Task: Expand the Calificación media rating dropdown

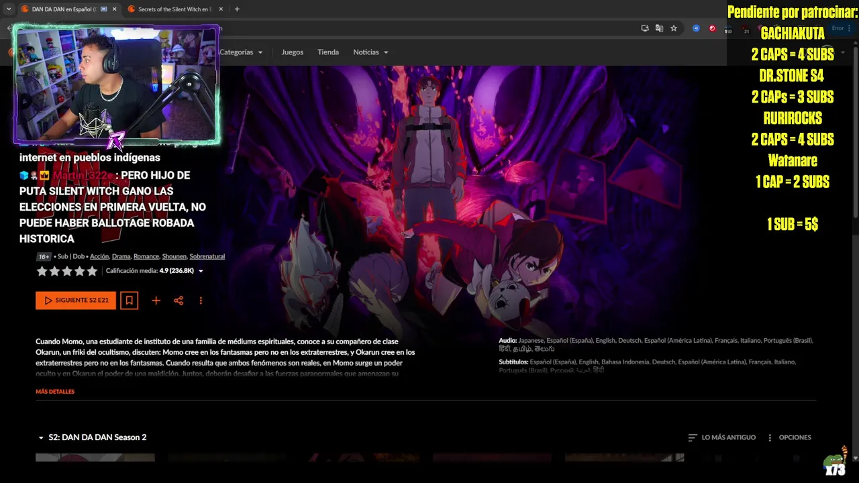Action: [x=201, y=271]
